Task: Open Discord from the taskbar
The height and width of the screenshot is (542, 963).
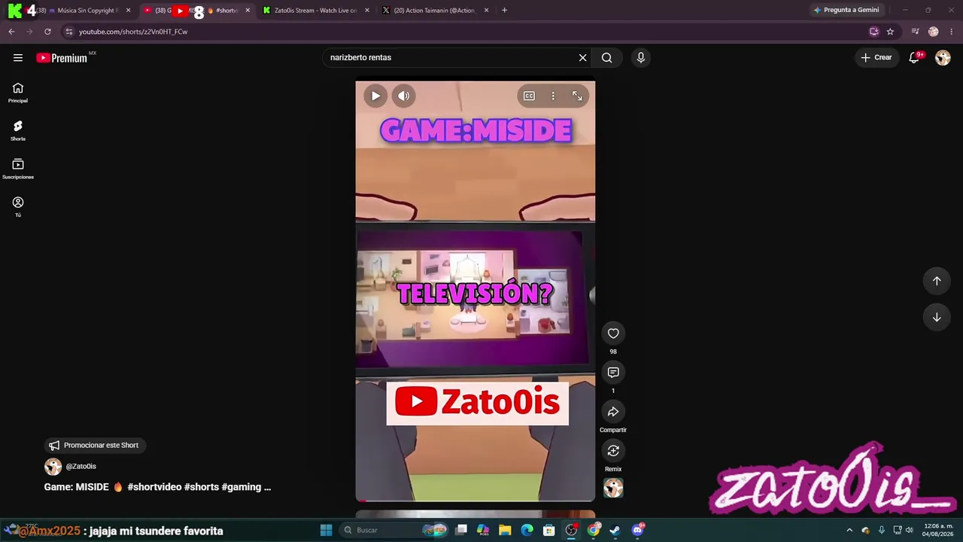Action: click(637, 530)
